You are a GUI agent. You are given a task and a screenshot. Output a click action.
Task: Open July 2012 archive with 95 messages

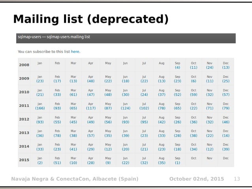[144, 122]
